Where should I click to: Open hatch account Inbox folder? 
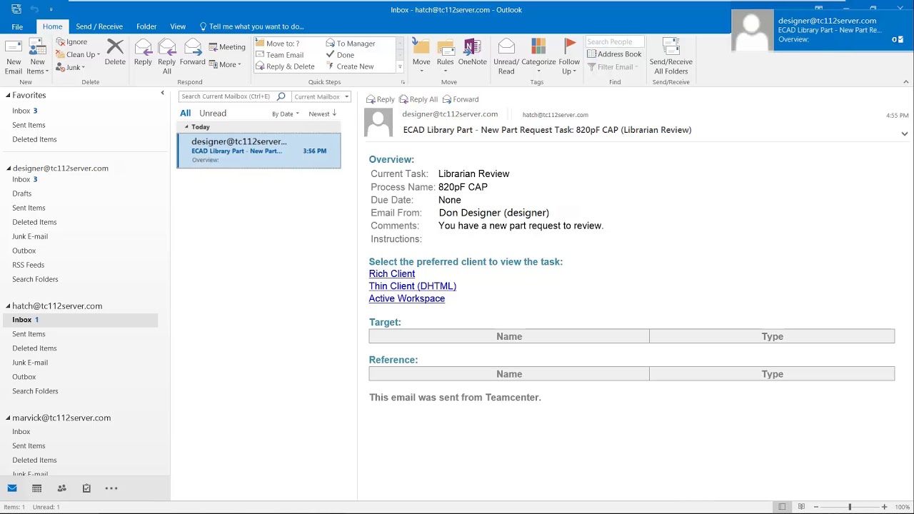coord(80,320)
